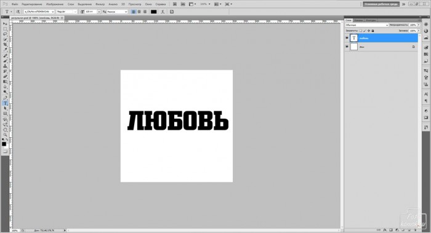Viewport: 431px width, 233px height.
Task: Set right align text
Action: (x=145, y=12)
